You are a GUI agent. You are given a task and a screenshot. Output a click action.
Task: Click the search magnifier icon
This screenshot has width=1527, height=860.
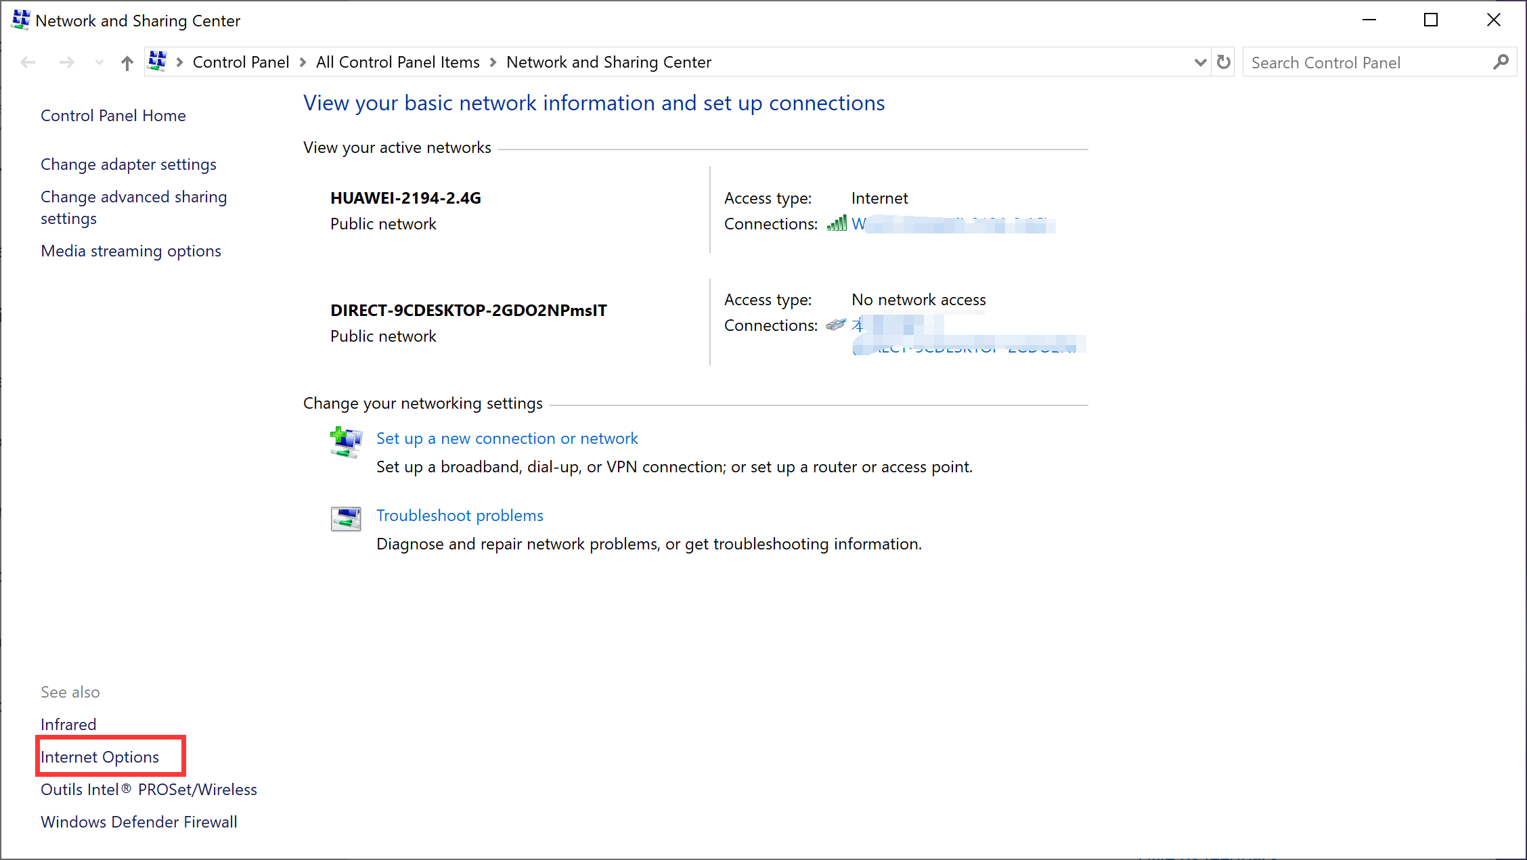tap(1501, 62)
